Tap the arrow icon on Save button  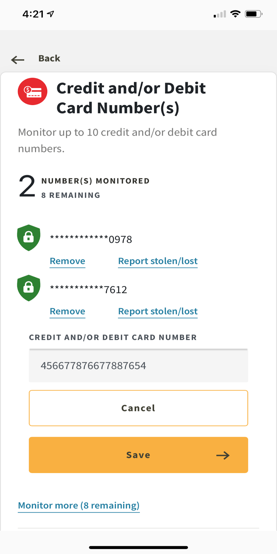point(223,455)
